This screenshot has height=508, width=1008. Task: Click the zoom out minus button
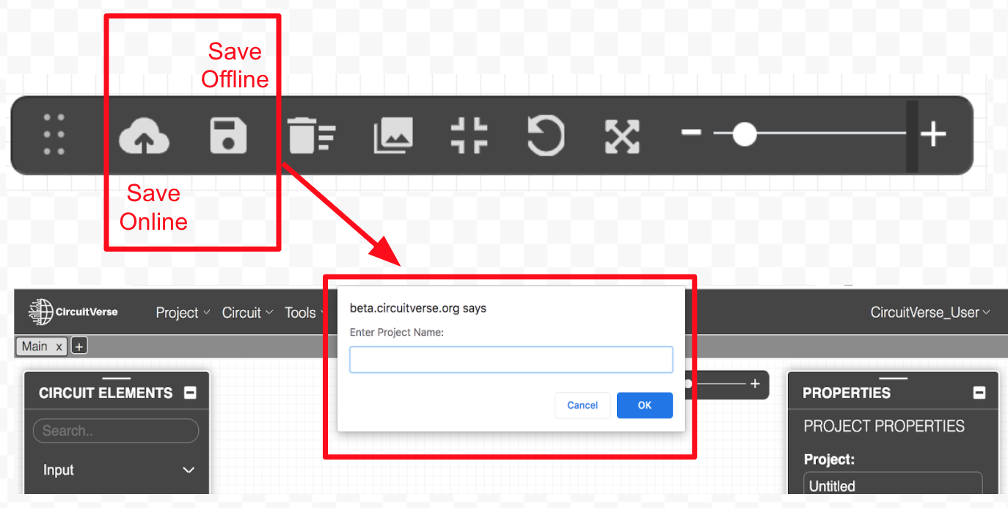691,133
